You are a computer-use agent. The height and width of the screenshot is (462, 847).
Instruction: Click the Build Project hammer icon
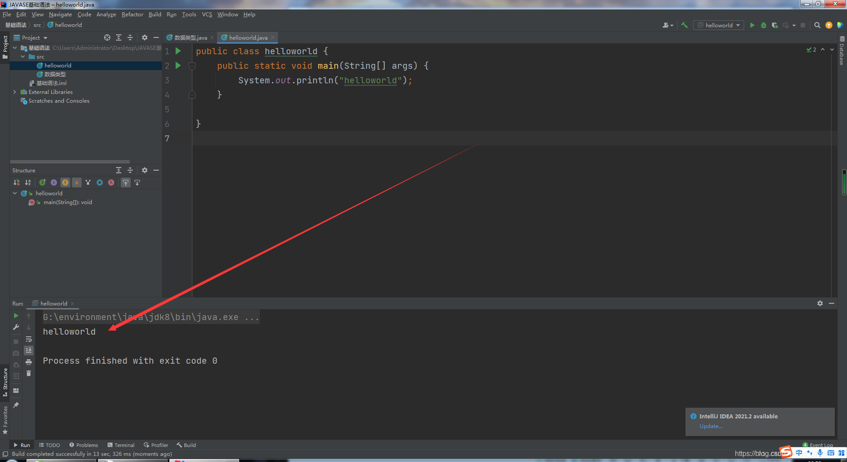pyautogui.click(x=684, y=25)
